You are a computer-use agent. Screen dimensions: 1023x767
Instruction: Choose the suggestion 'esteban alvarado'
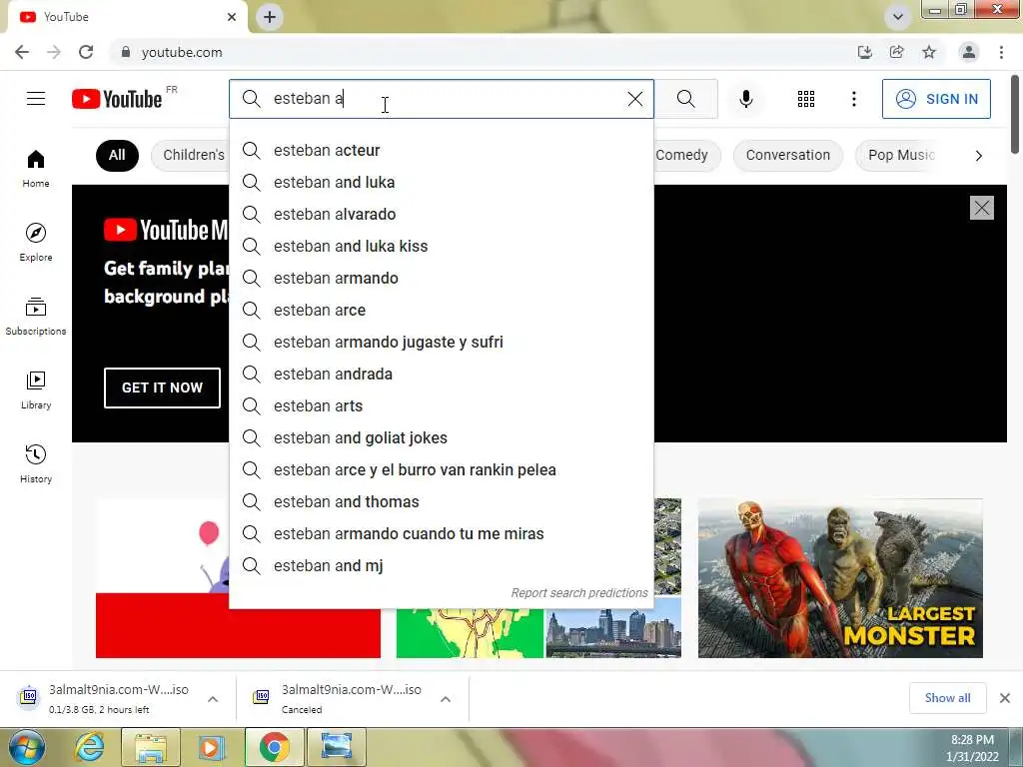coord(442,214)
